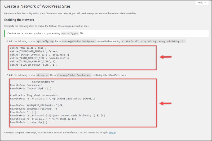Click the define('SUBDOMAIN_INSTALL', false); line
Image resolution: width=212 pixels, height=141 pixels.
[x=34, y=51]
